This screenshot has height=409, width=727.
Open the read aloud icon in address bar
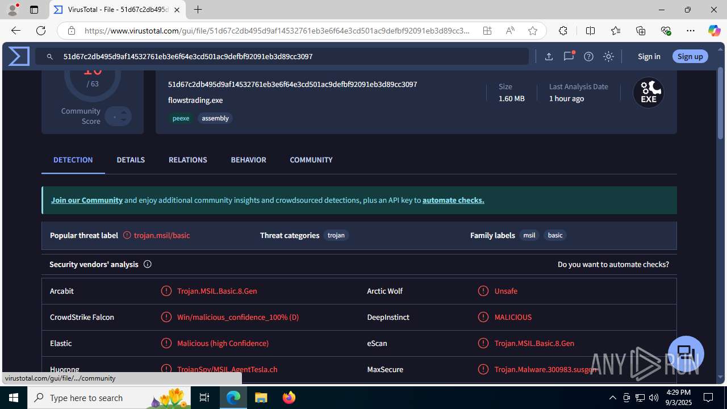[x=510, y=31]
